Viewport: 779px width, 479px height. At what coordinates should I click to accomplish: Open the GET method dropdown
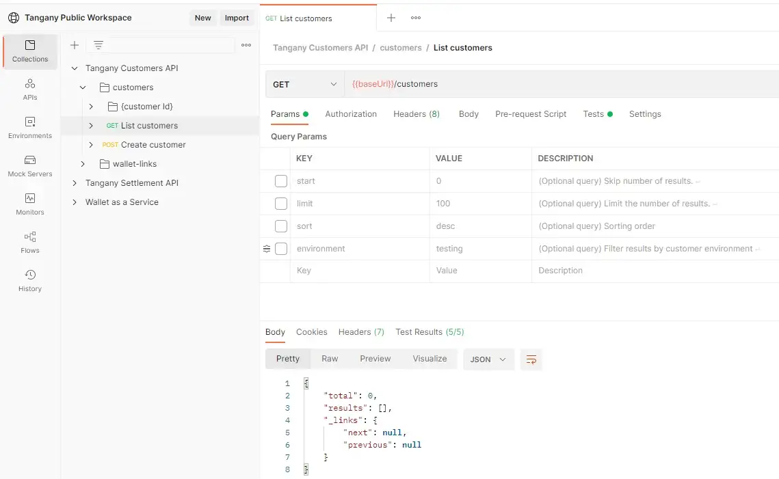(x=304, y=84)
